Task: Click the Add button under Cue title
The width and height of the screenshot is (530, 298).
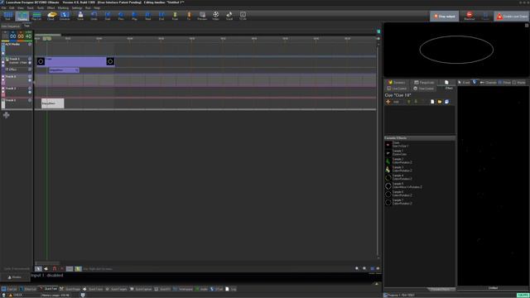Action: pyautogui.click(x=393, y=102)
